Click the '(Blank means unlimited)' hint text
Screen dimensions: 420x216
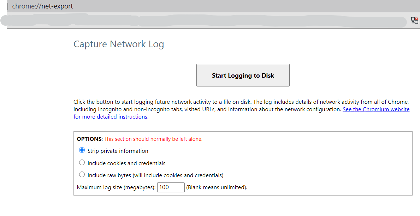(x=217, y=187)
